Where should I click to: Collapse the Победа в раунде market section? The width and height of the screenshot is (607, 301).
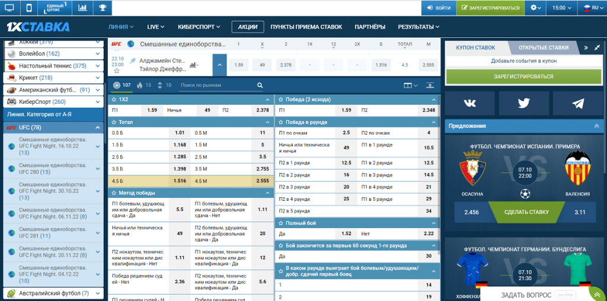point(434,122)
